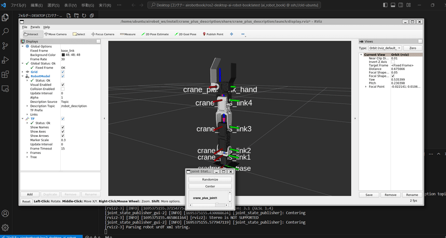Viewport: 446px width, 238px height.
Task: Click New Folder icon in Explorer header
Action: (76, 16)
